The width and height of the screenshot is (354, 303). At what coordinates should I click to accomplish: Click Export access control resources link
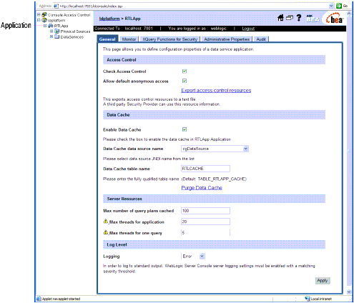216,90
